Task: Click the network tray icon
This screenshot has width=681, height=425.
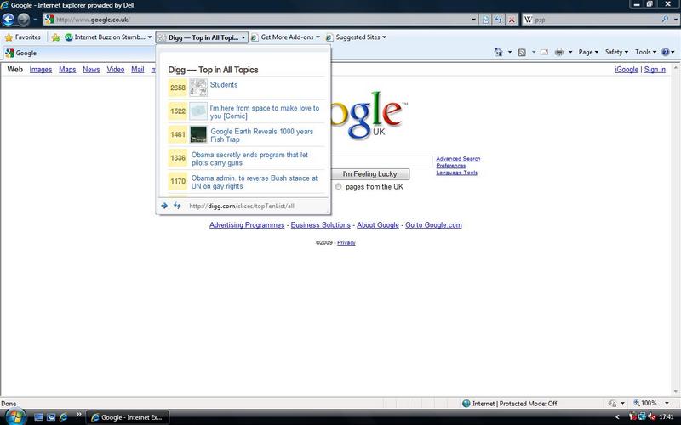Action: 642,416
